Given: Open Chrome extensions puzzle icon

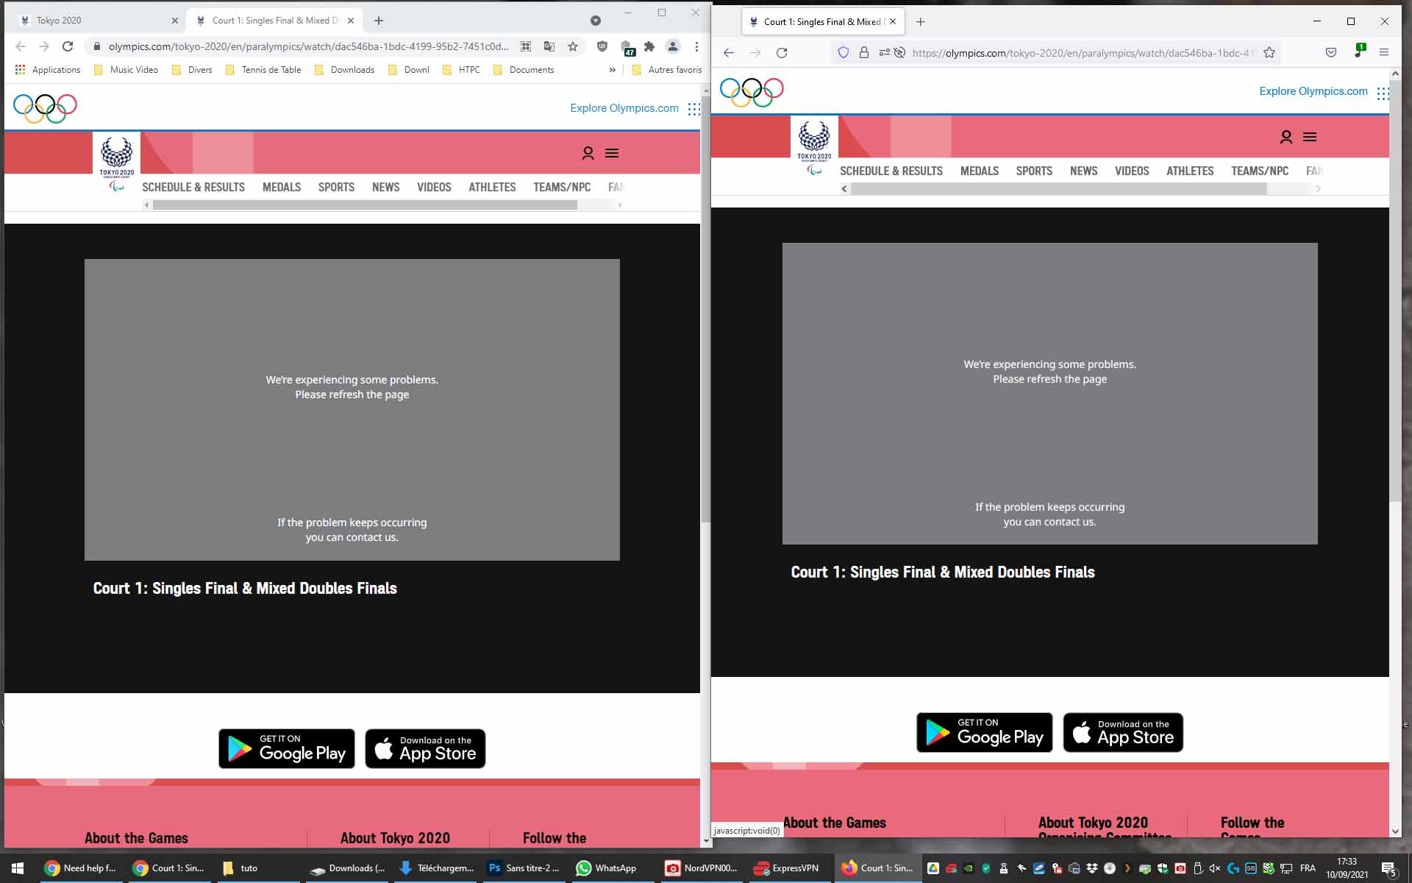Looking at the screenshot, I should tap(649, 46).
